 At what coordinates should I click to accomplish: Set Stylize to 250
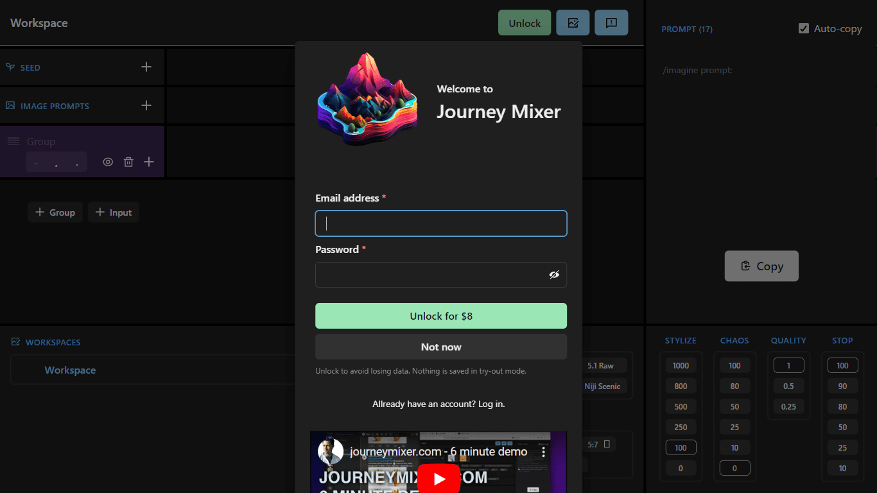pyautogui.click(x=681, y=428)
